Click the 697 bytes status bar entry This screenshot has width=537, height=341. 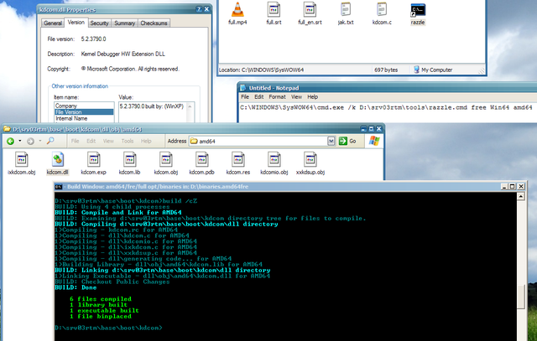pyautogui.click(x=386, y=70)
